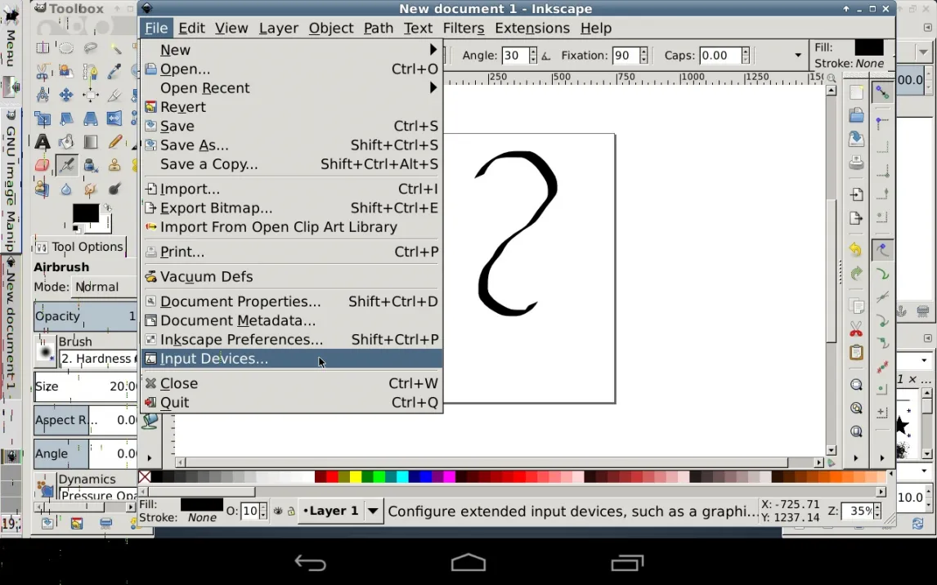Toggle the enable snapping button

(x=881, y=92)
